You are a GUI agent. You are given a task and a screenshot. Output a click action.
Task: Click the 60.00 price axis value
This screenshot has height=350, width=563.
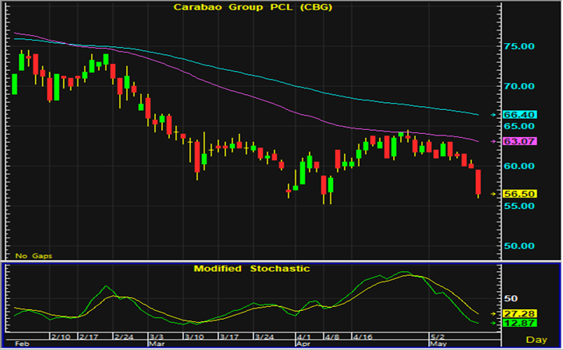click(x=519, y=166)
